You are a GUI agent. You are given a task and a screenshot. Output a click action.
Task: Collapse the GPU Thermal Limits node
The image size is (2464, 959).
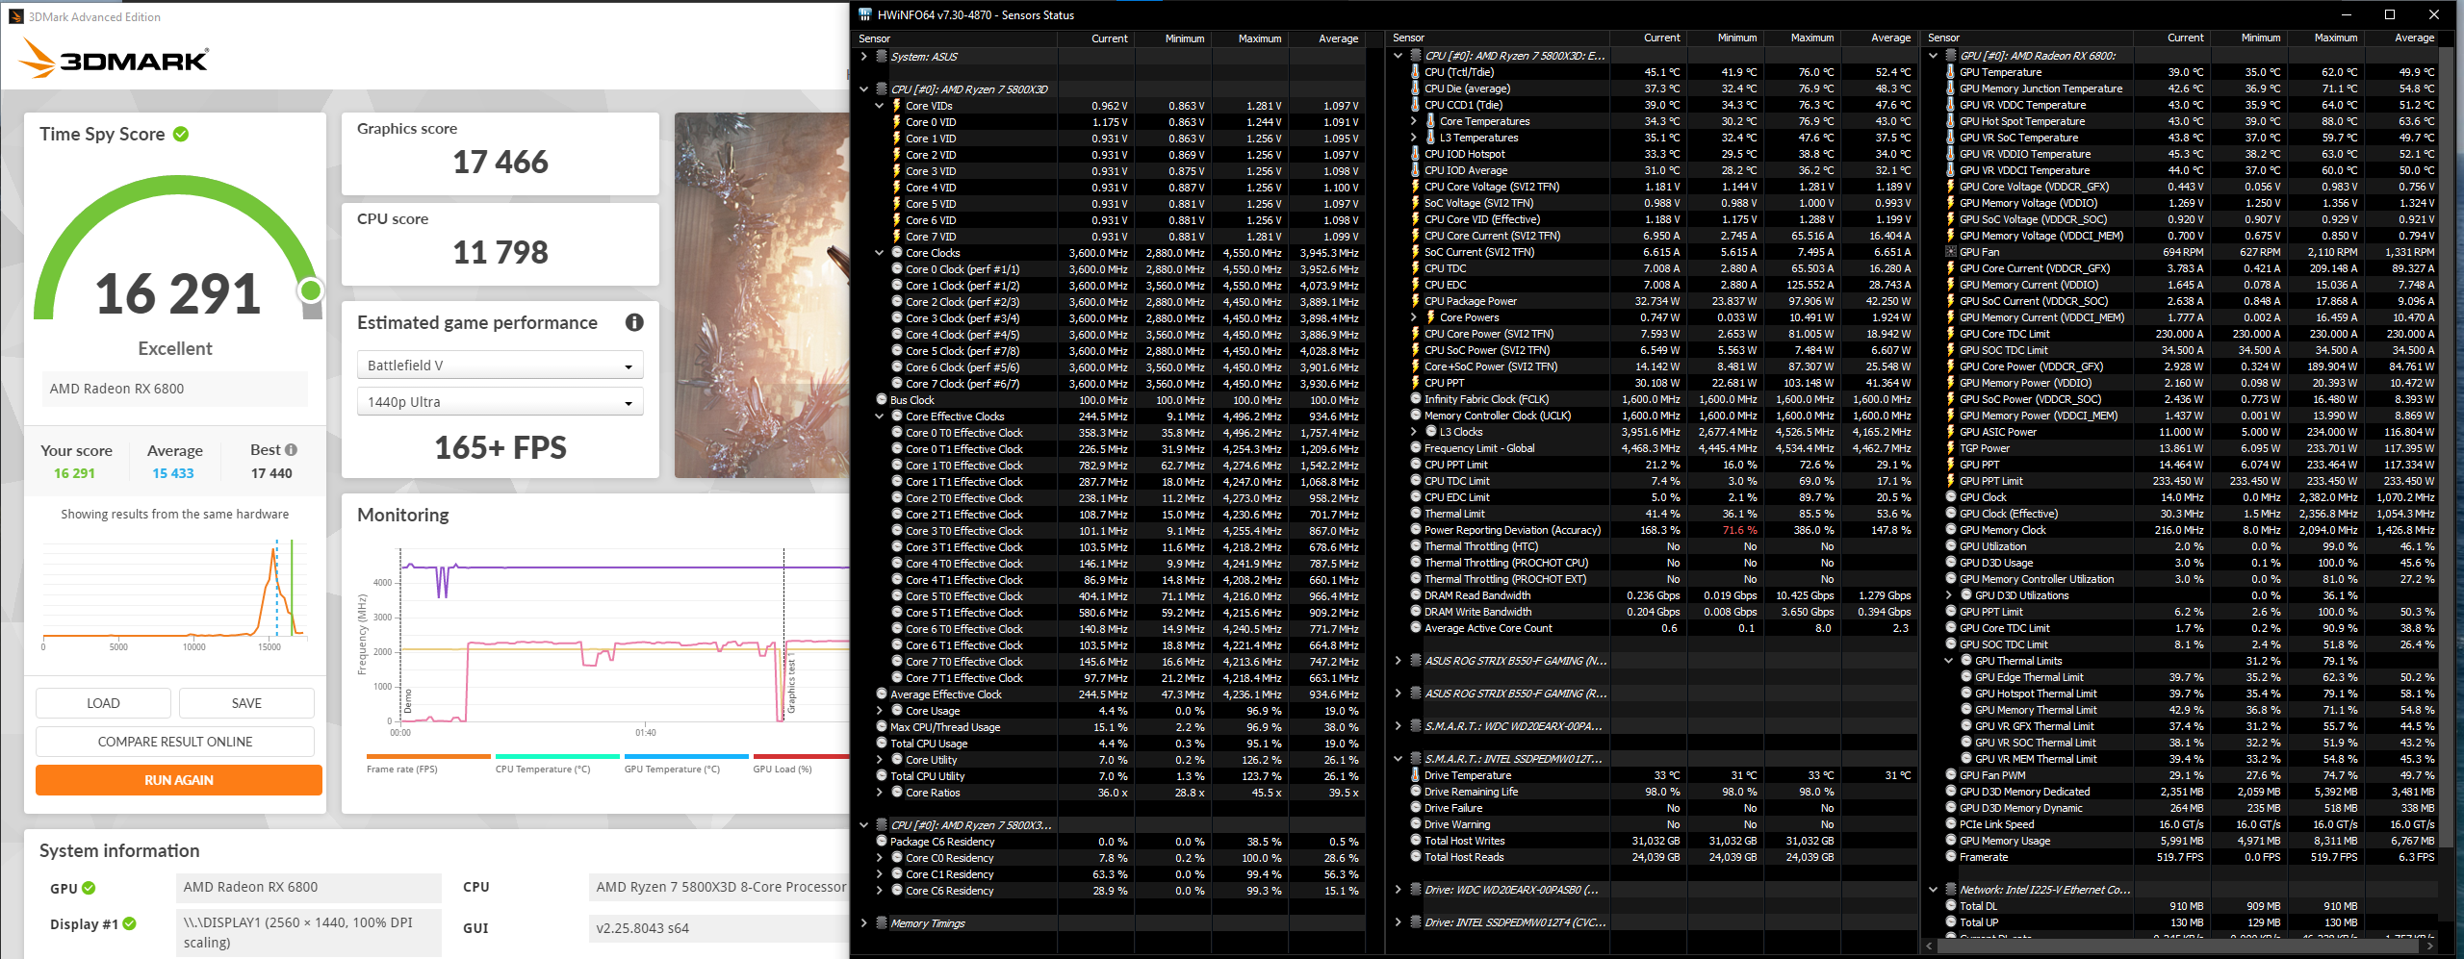coord(1949,661)
